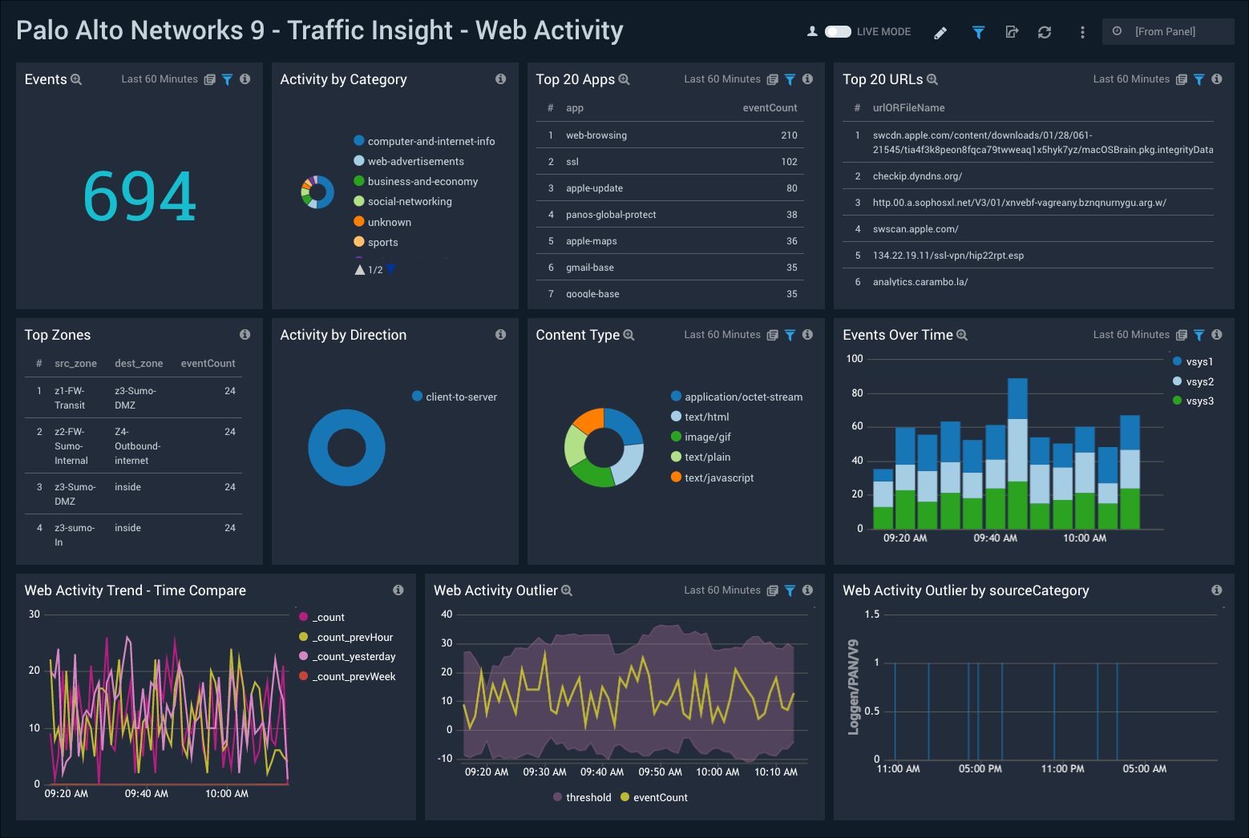Open the magnifier icon next to Events
The image size is (1249, 838).
pyautogui.click(x=77, y=79)
